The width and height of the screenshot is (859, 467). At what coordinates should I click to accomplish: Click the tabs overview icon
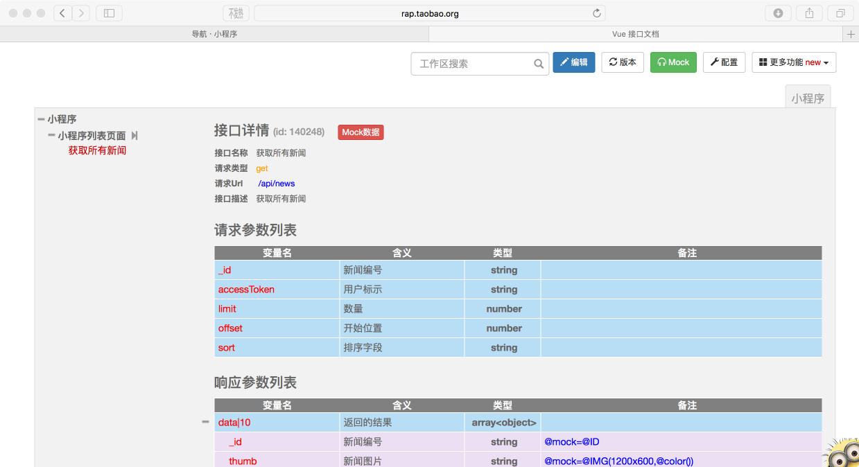840,12
